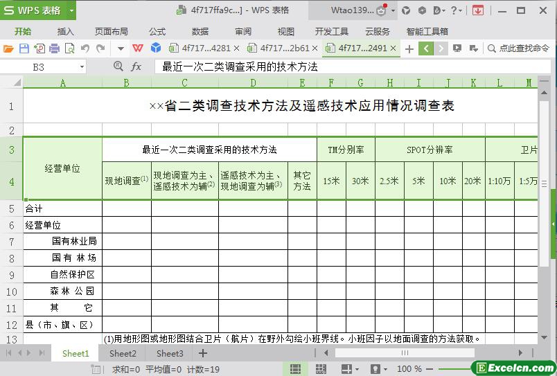This screenshot has width=557, height=376.
Task: Open the tab list dropdown icon
Action: pyautogui.click(x=473, y=48)
